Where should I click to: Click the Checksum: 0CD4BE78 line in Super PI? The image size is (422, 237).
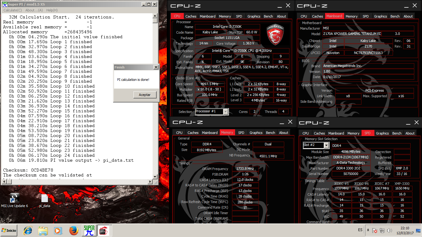point(28,170)
